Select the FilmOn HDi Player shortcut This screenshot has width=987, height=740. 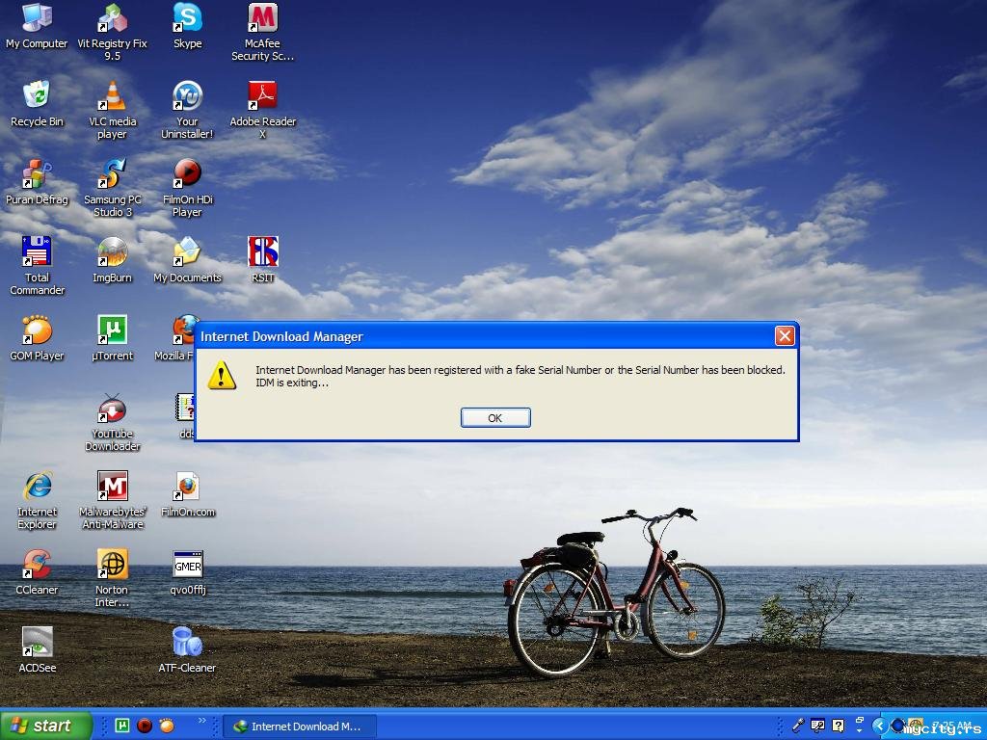coord(188,188)
